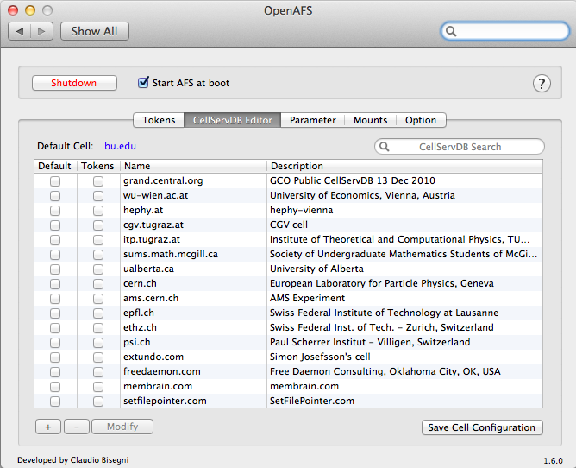The image size is (576, 468).
Task: Shutdown the AFS service
Action: click(74, 83)
